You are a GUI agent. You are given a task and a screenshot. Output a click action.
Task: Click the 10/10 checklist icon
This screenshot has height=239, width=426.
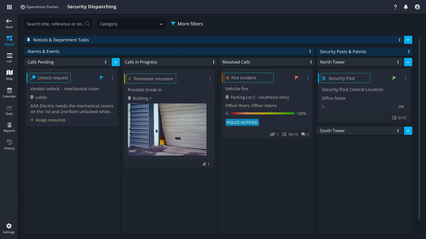coord(284,134)
